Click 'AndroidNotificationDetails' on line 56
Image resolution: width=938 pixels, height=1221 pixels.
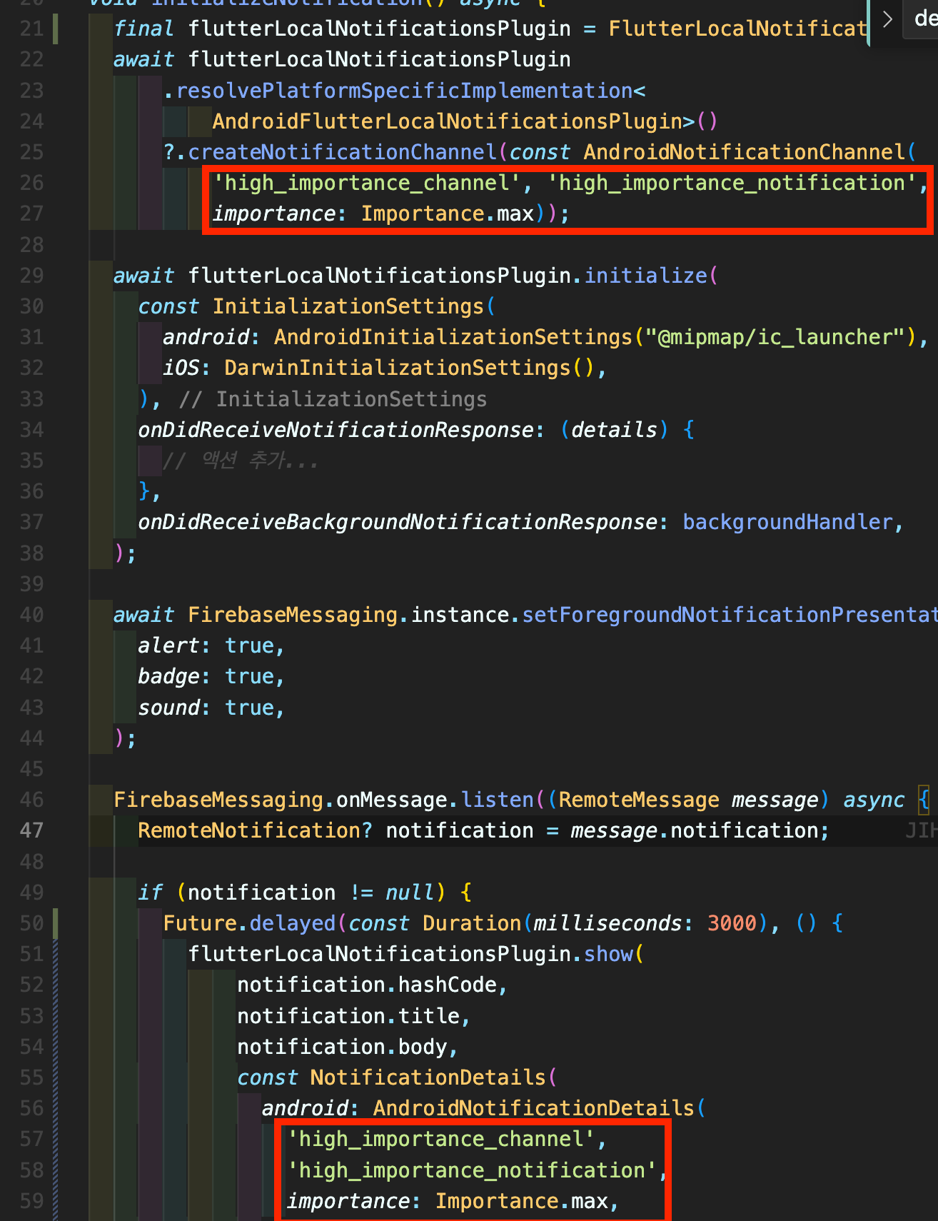(x=534, y=1108)
